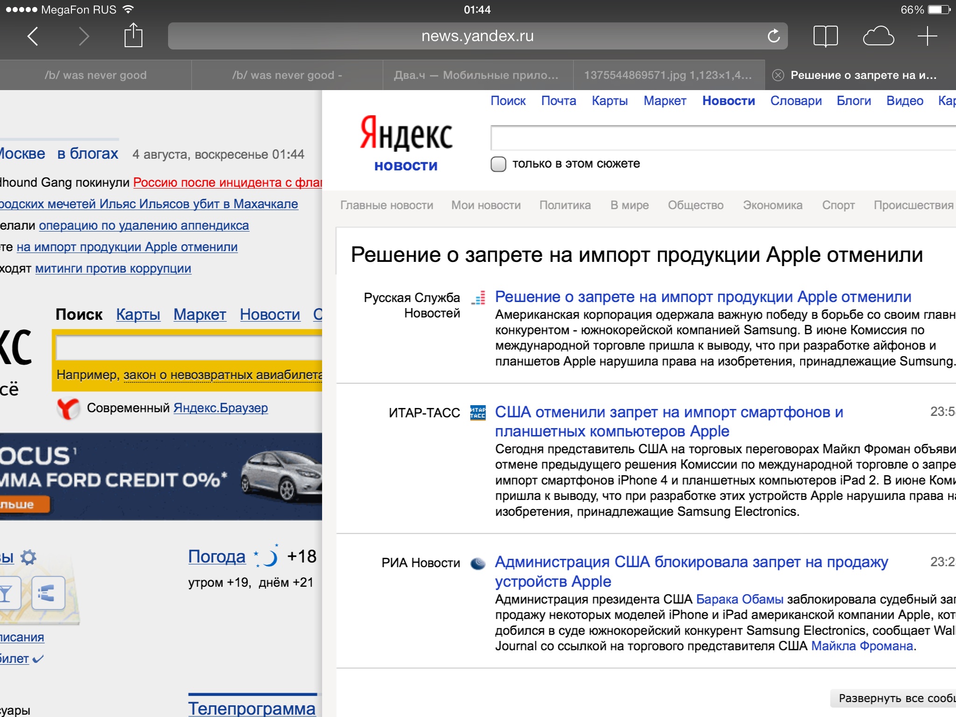Tap the Safari forward arrow
956x717 pixels.
pos(84,36)
